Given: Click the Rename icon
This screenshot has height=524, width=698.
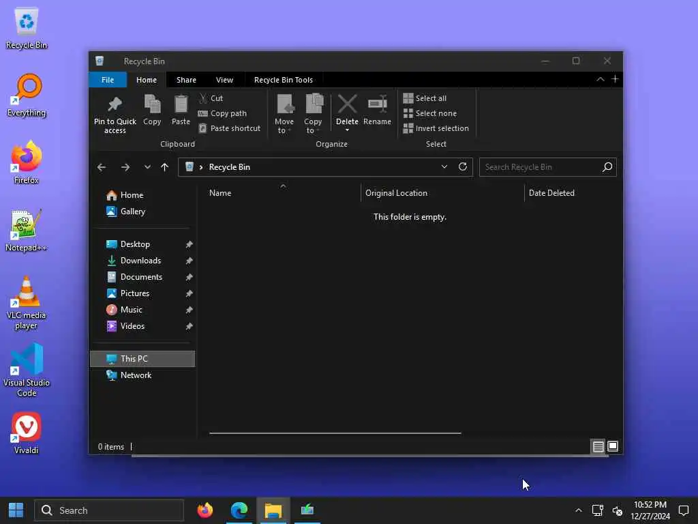Looking at the screenshot, I should coord(377,104).
